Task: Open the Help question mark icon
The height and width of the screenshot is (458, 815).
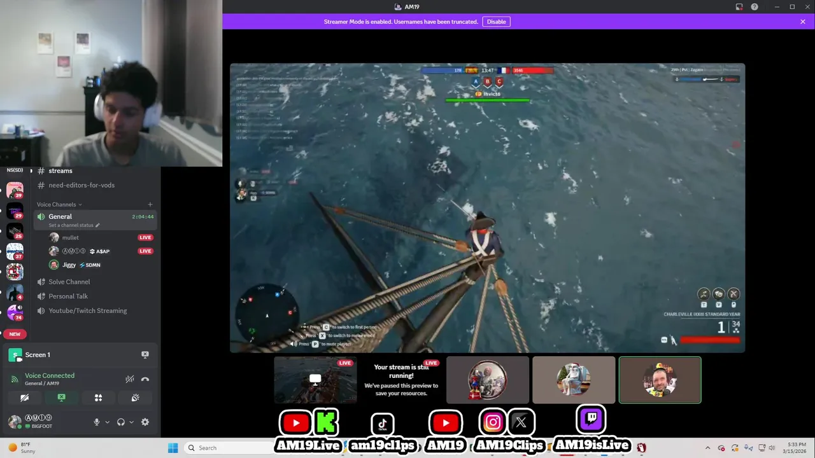Action: (x=755, y=7)
